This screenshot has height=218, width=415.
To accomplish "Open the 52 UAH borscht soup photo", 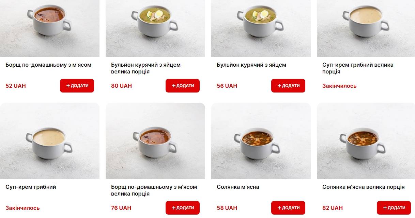I will pos(50,29).
